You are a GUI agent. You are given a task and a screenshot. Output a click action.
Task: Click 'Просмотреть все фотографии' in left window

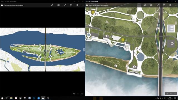coord(14,5)
